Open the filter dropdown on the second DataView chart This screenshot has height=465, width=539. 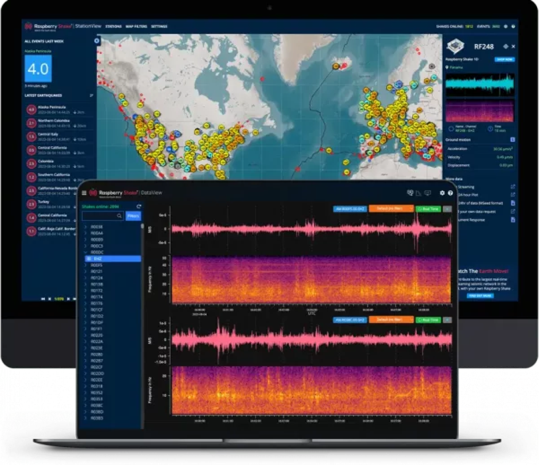(x=391, y=320)
